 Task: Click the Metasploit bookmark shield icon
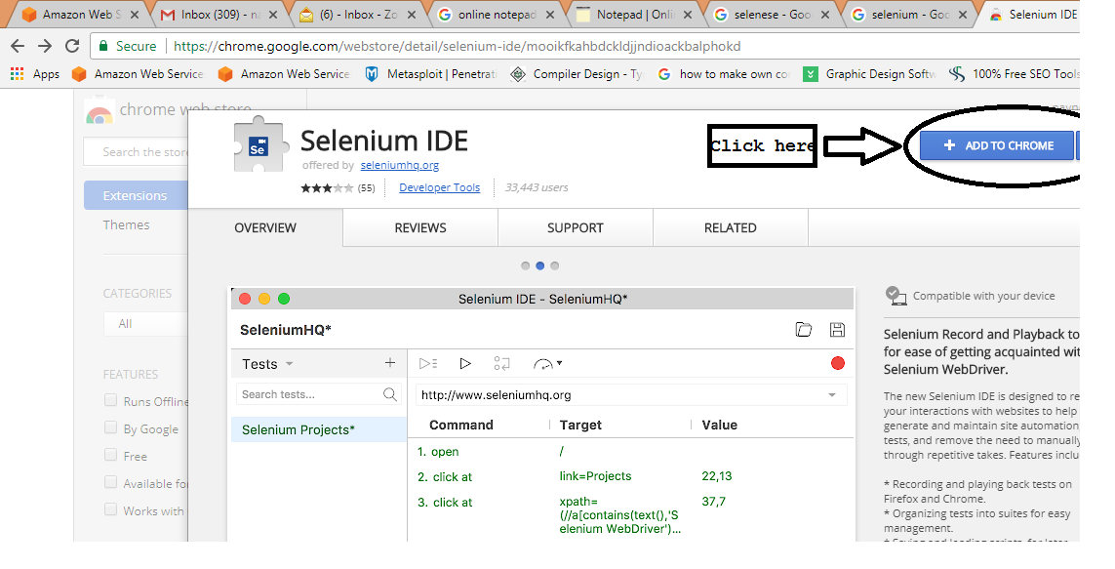click(372, 74)
